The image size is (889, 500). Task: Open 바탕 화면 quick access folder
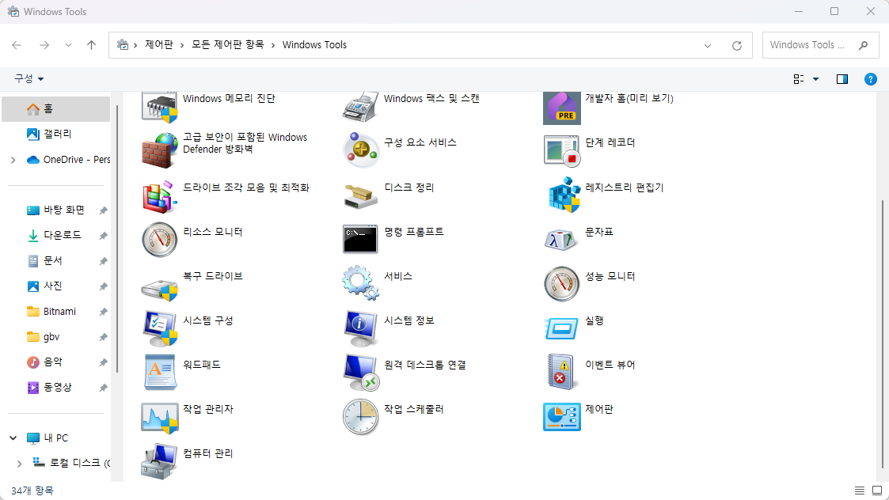[55, 210]
